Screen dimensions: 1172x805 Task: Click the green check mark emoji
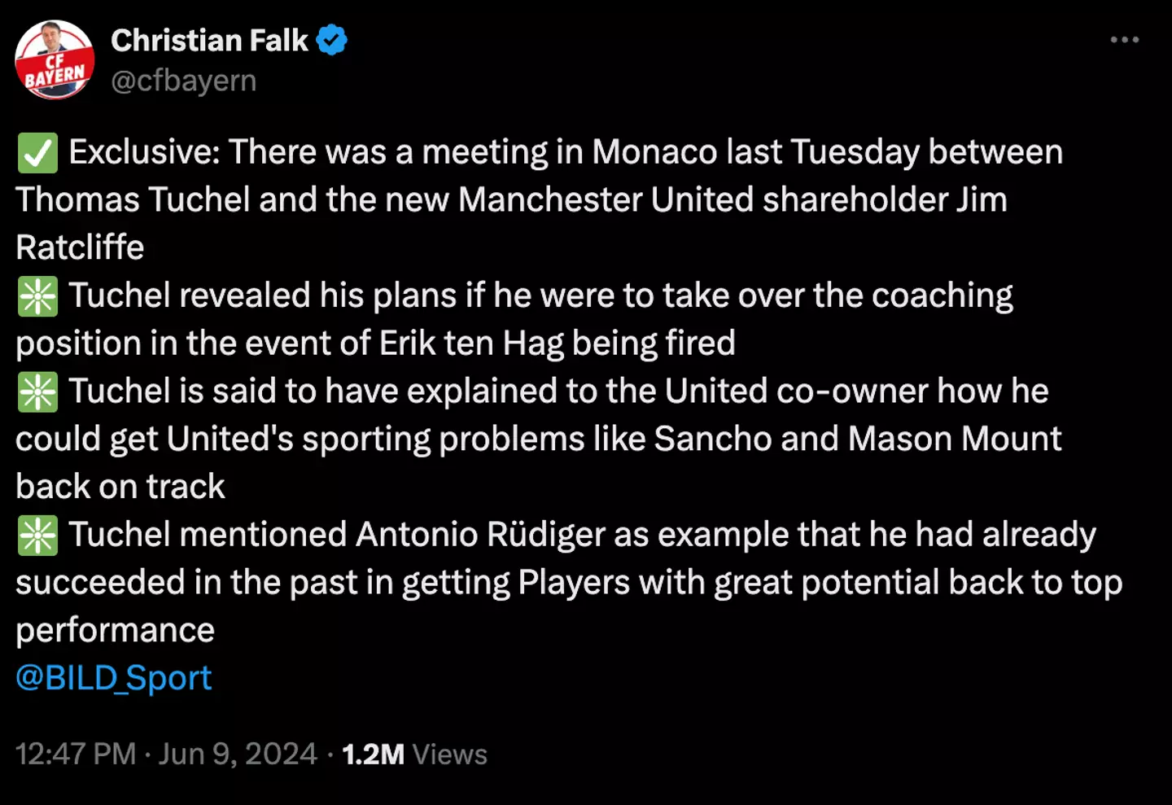tap(37, 153)
